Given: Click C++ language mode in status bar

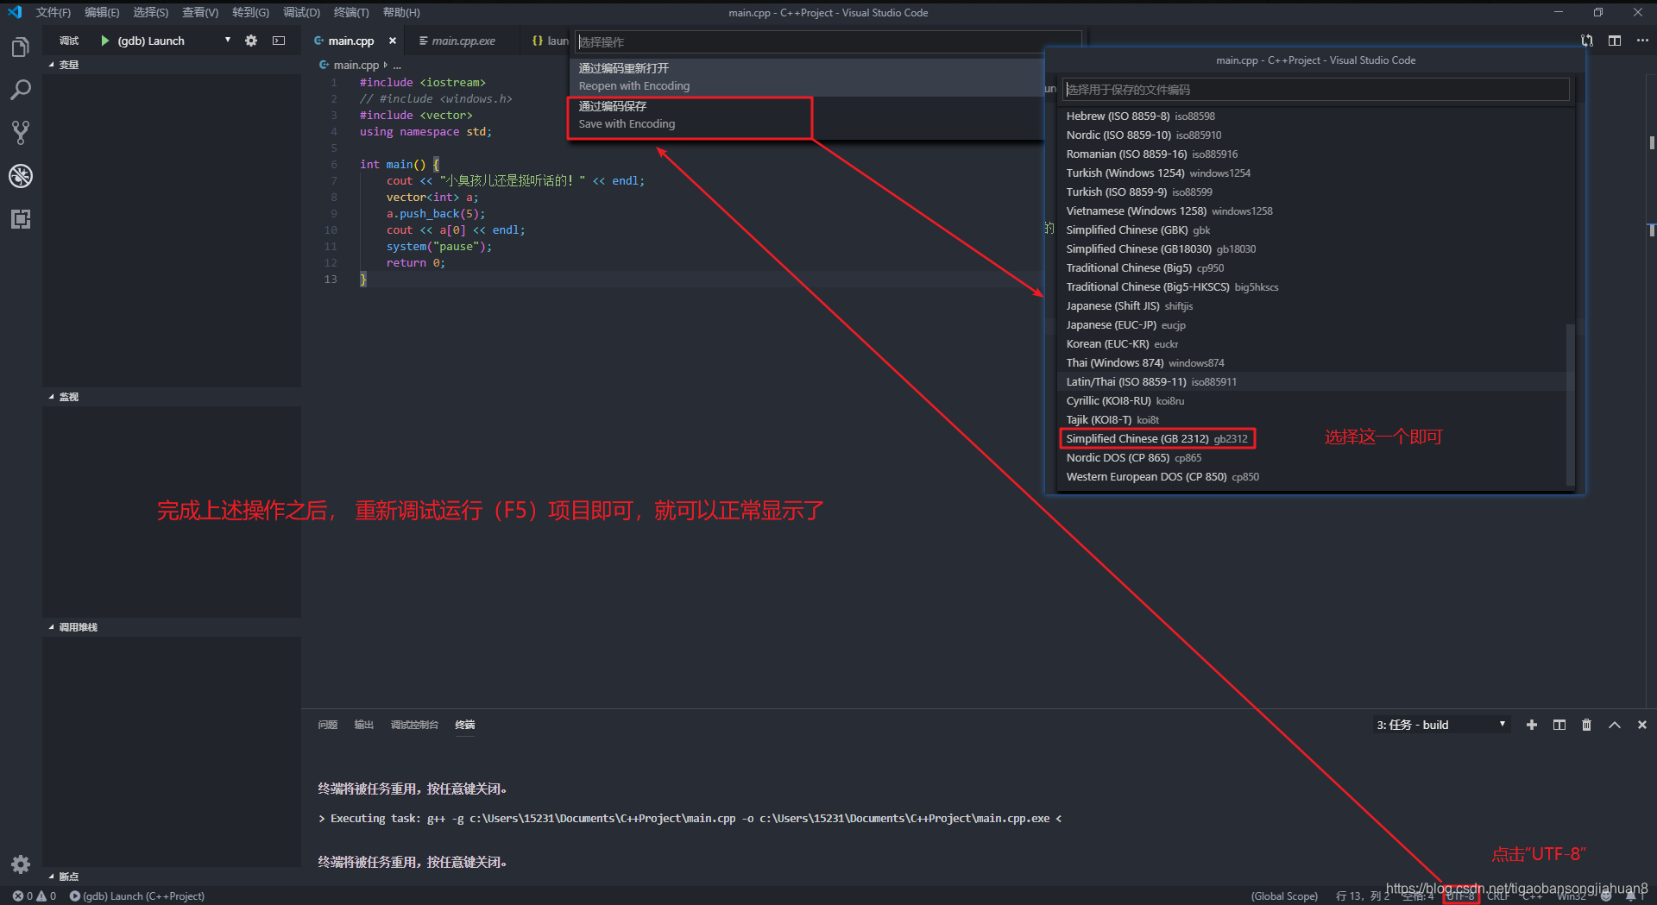Looking at the screenshot, I should pyautogui.click(x=1532, y=896).
